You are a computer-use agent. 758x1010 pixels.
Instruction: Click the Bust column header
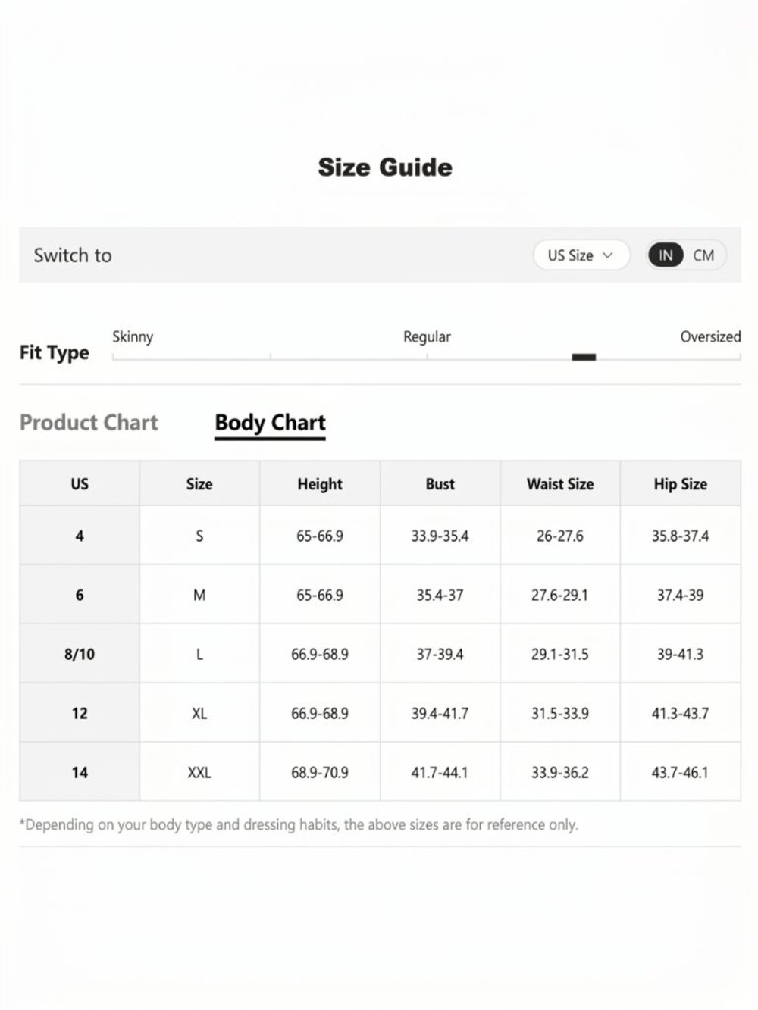pos(440,483)
